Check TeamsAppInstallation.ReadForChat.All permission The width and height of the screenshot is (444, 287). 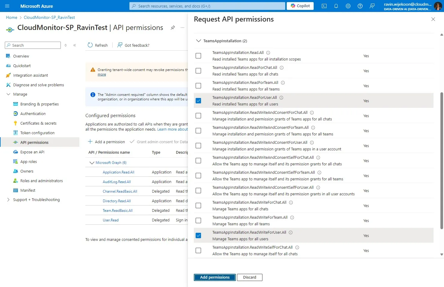coord(198,71)
